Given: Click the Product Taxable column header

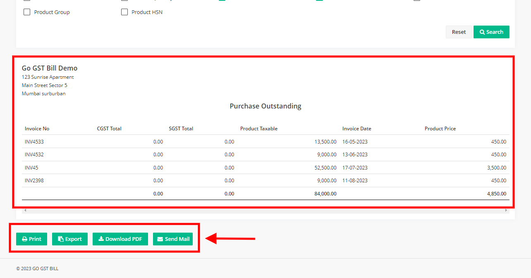Looking at the screenshot, I should (259, 129).
